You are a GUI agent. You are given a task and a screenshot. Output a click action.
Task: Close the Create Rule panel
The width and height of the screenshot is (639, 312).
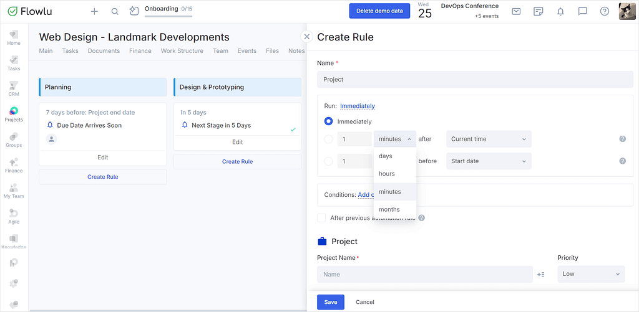[307, 37]
